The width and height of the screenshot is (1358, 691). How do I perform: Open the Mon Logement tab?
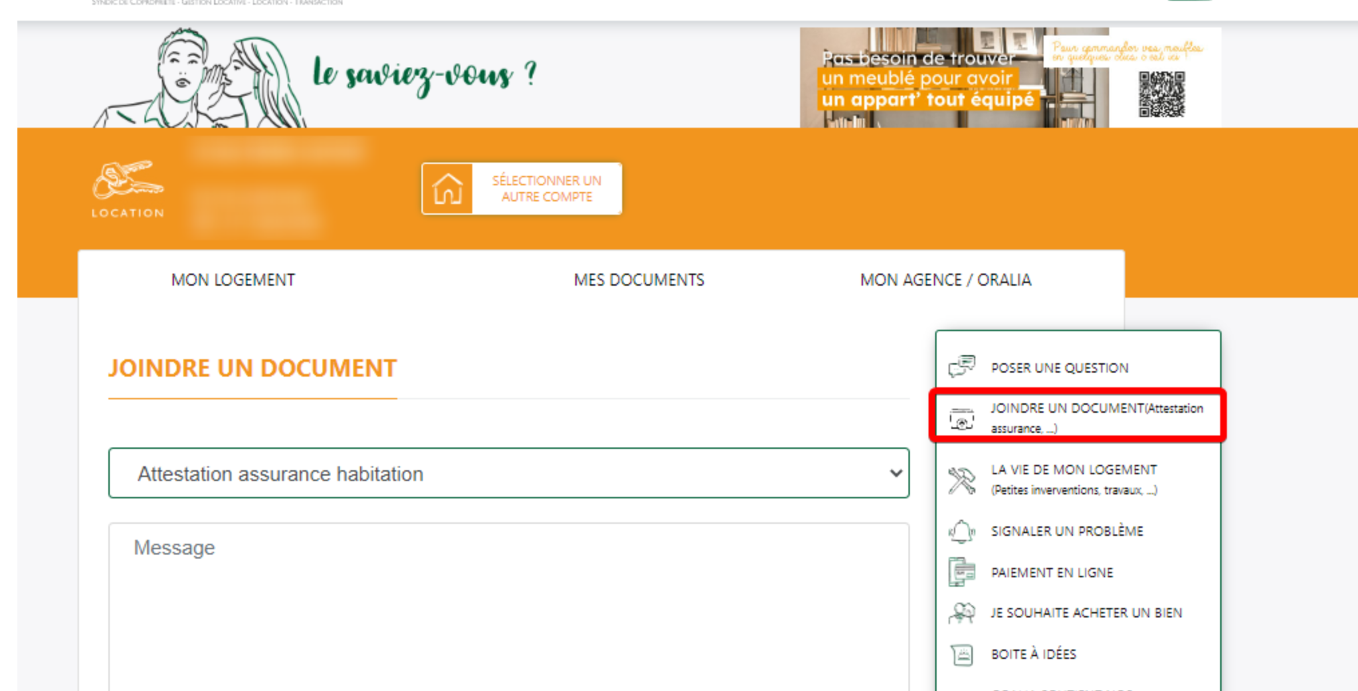pos(233,280)
